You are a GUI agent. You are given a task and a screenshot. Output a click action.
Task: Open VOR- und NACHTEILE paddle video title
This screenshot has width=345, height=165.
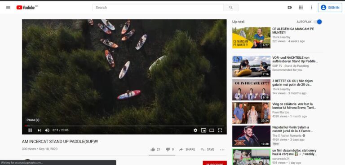coord(295,59)
